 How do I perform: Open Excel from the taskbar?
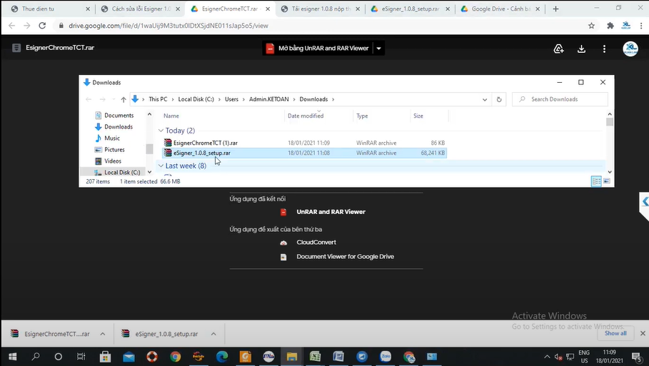[x=315, y=357]
